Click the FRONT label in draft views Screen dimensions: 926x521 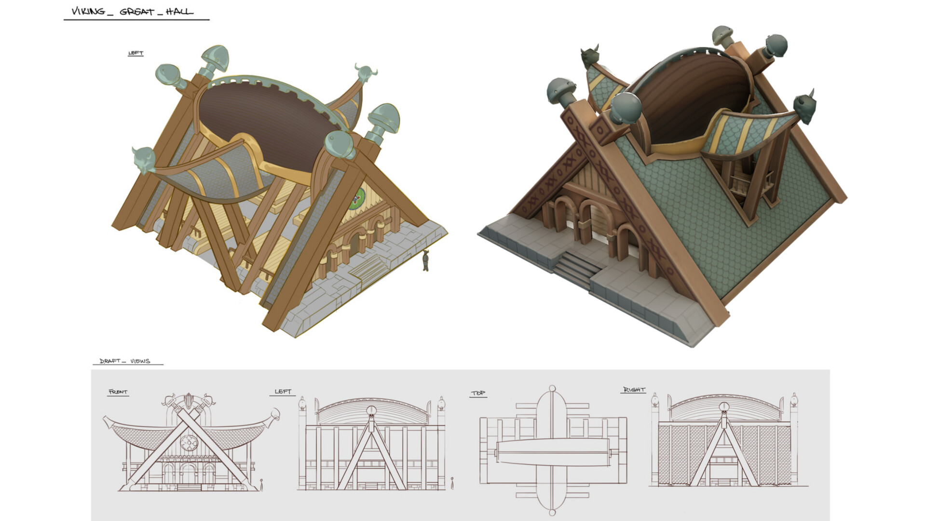[118, 392]
